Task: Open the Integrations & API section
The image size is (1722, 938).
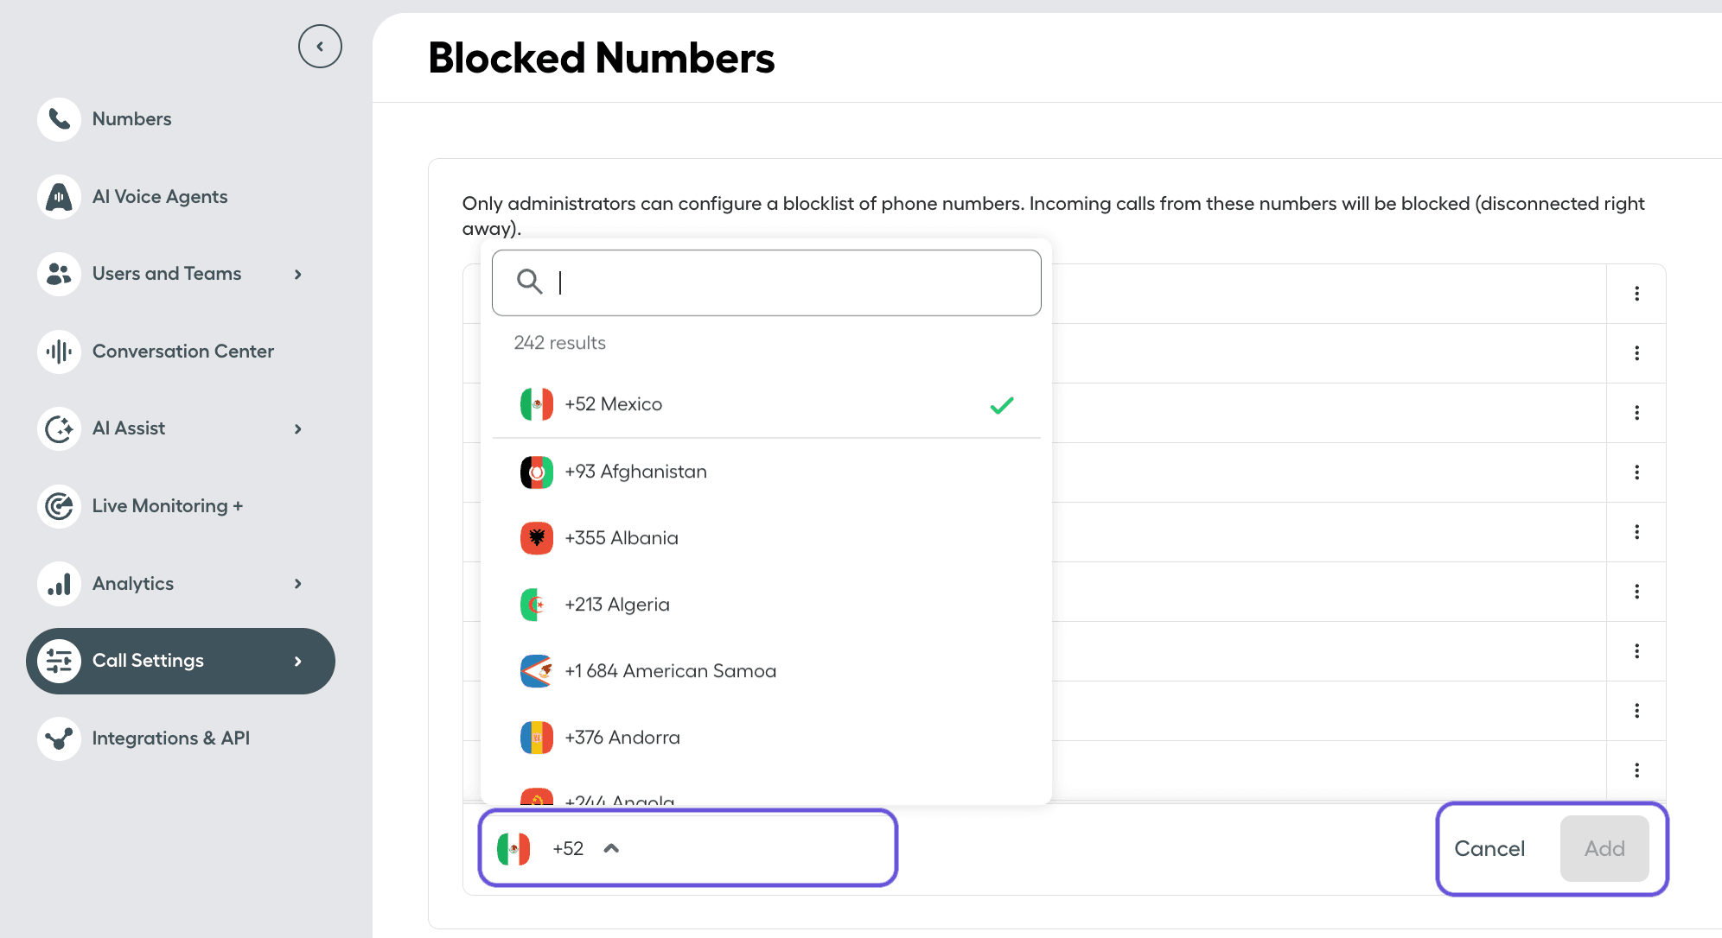Action: tap(170, 738)
